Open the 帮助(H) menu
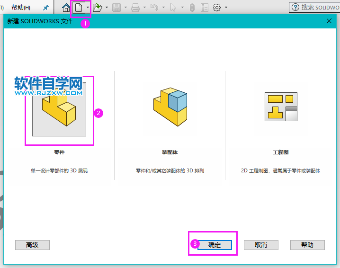340x268 pixels. pyautogui.click(x=21, y=8)
